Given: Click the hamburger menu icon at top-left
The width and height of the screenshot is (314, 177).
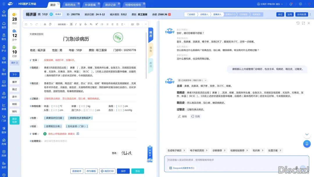Looking at the screenshot, I should tap(4, 4).
